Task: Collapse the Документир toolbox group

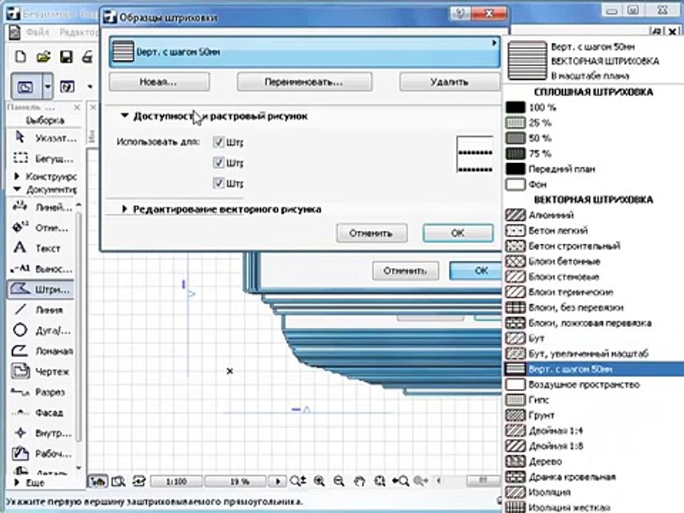Action: point(17,190)
